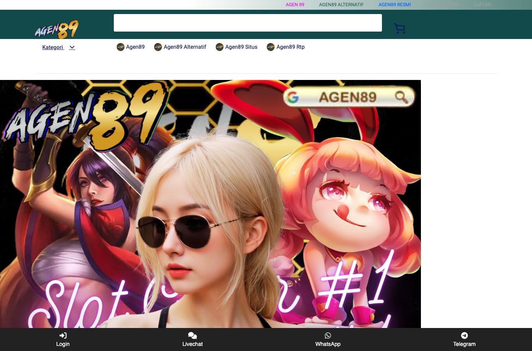Click the Agen89 Alternatif category shortcut

tap(180, 47)
